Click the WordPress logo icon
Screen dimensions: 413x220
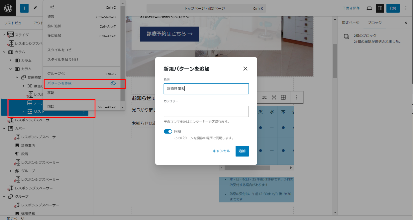click(8, 8)
